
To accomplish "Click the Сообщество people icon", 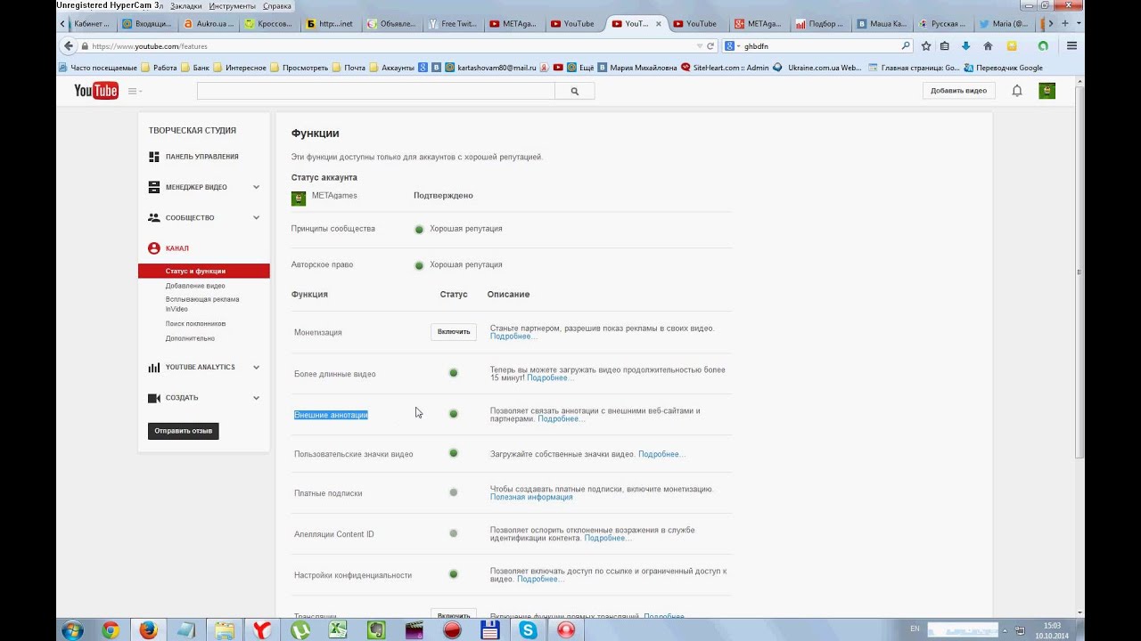I will coord(153,217).
